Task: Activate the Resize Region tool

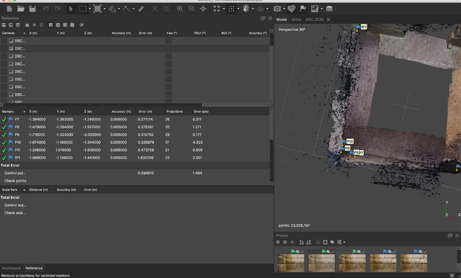Action: (97, 9)
